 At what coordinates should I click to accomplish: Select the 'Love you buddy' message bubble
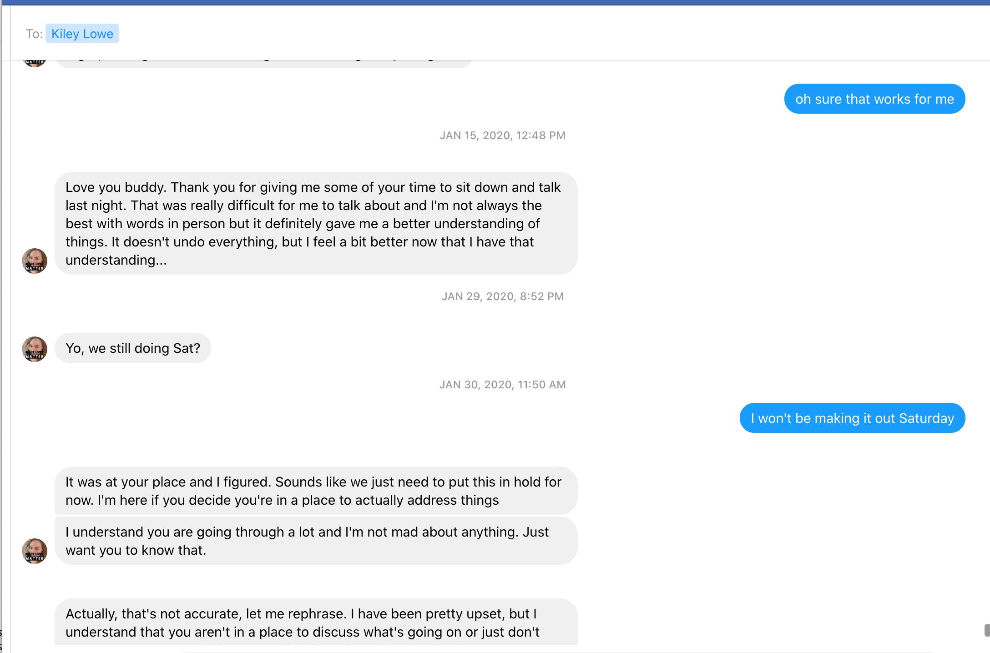pyautogui.click(x=316, y=223)
